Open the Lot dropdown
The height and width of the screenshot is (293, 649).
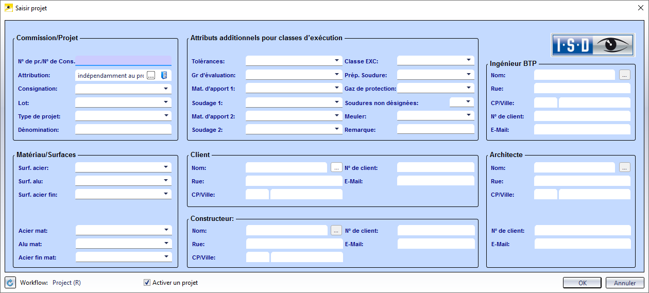pyautogui.click(x=166, y=102)
